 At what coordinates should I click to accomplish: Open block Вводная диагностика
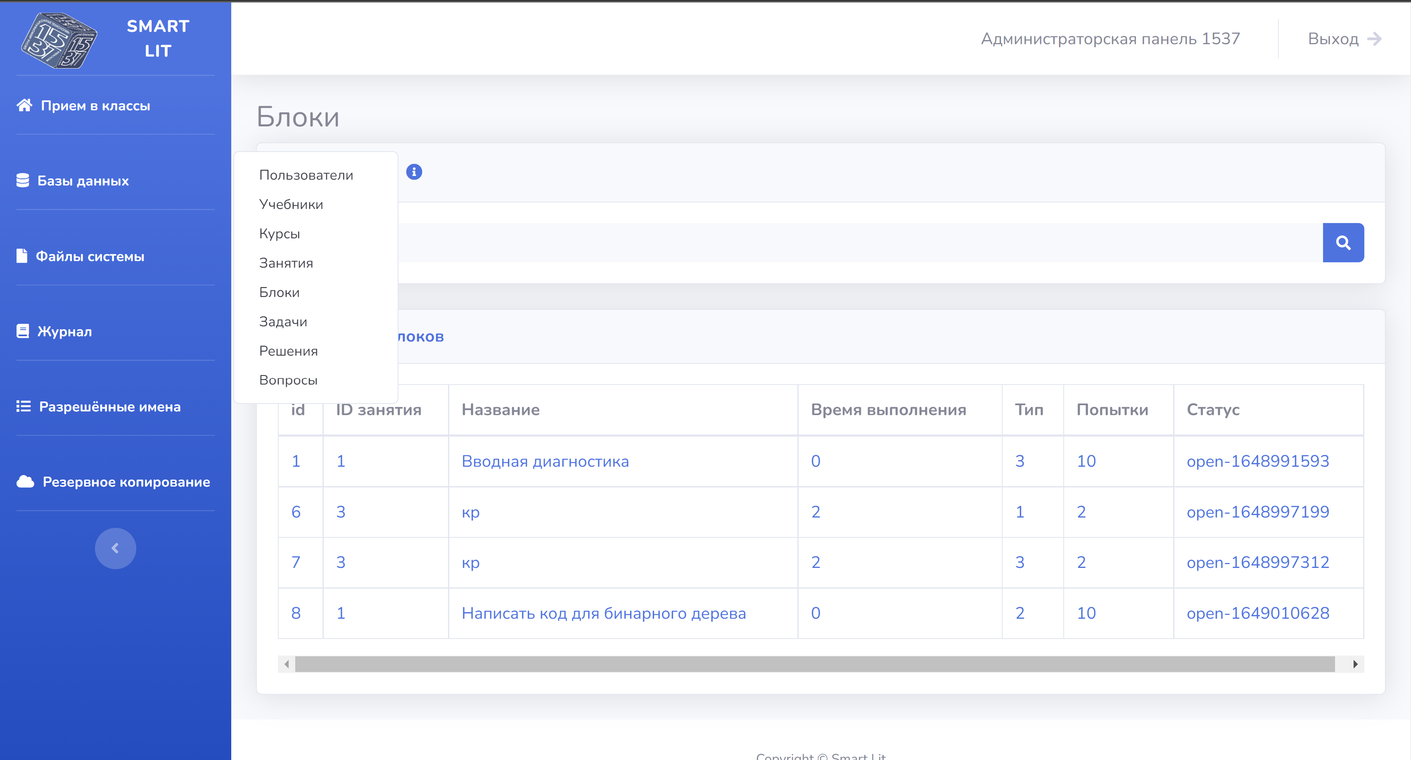click(545, 461)
